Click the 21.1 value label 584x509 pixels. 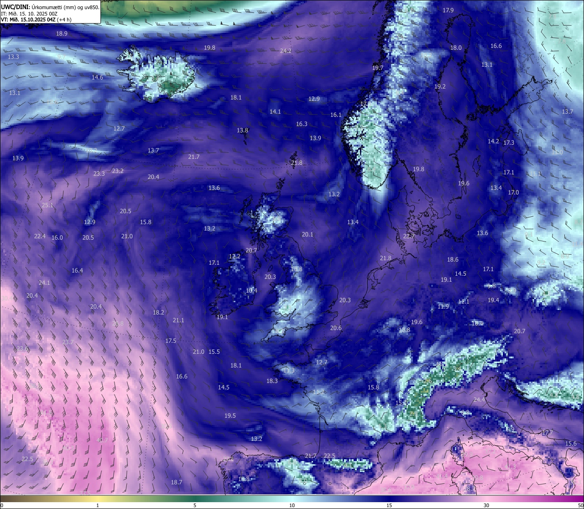tap(178, 320)
